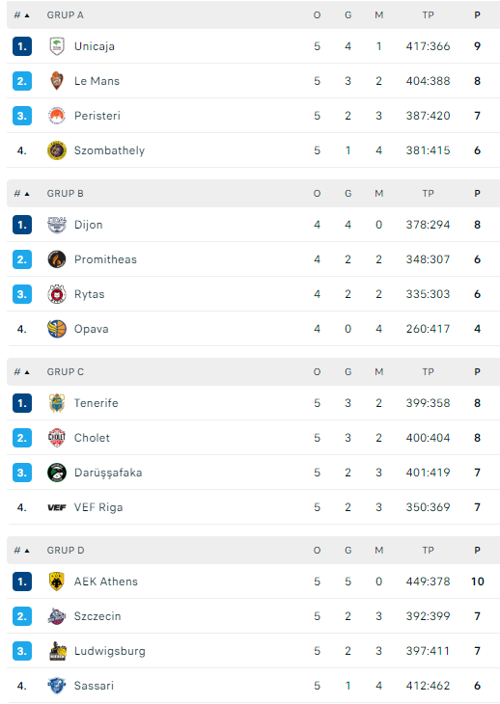Click the Grup C points column header

[x=477, y=371]
